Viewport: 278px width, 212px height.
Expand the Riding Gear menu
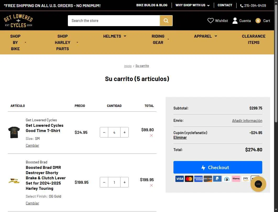(x=160, y=39)
